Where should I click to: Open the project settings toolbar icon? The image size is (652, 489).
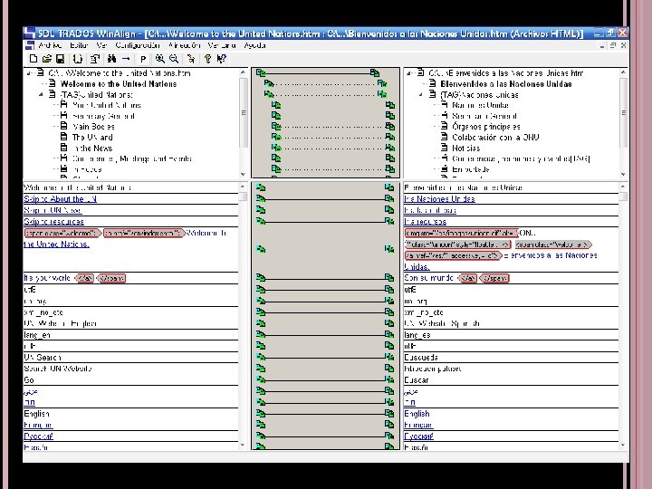coord(95,59)
